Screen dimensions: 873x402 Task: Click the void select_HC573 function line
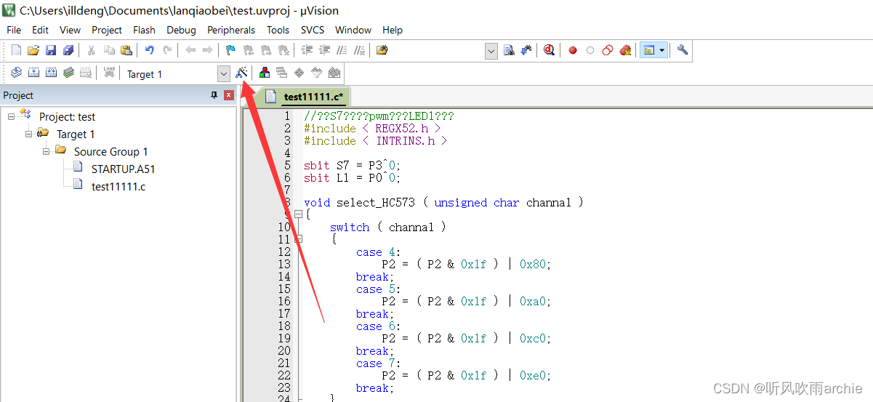click(x=443, y=202)
